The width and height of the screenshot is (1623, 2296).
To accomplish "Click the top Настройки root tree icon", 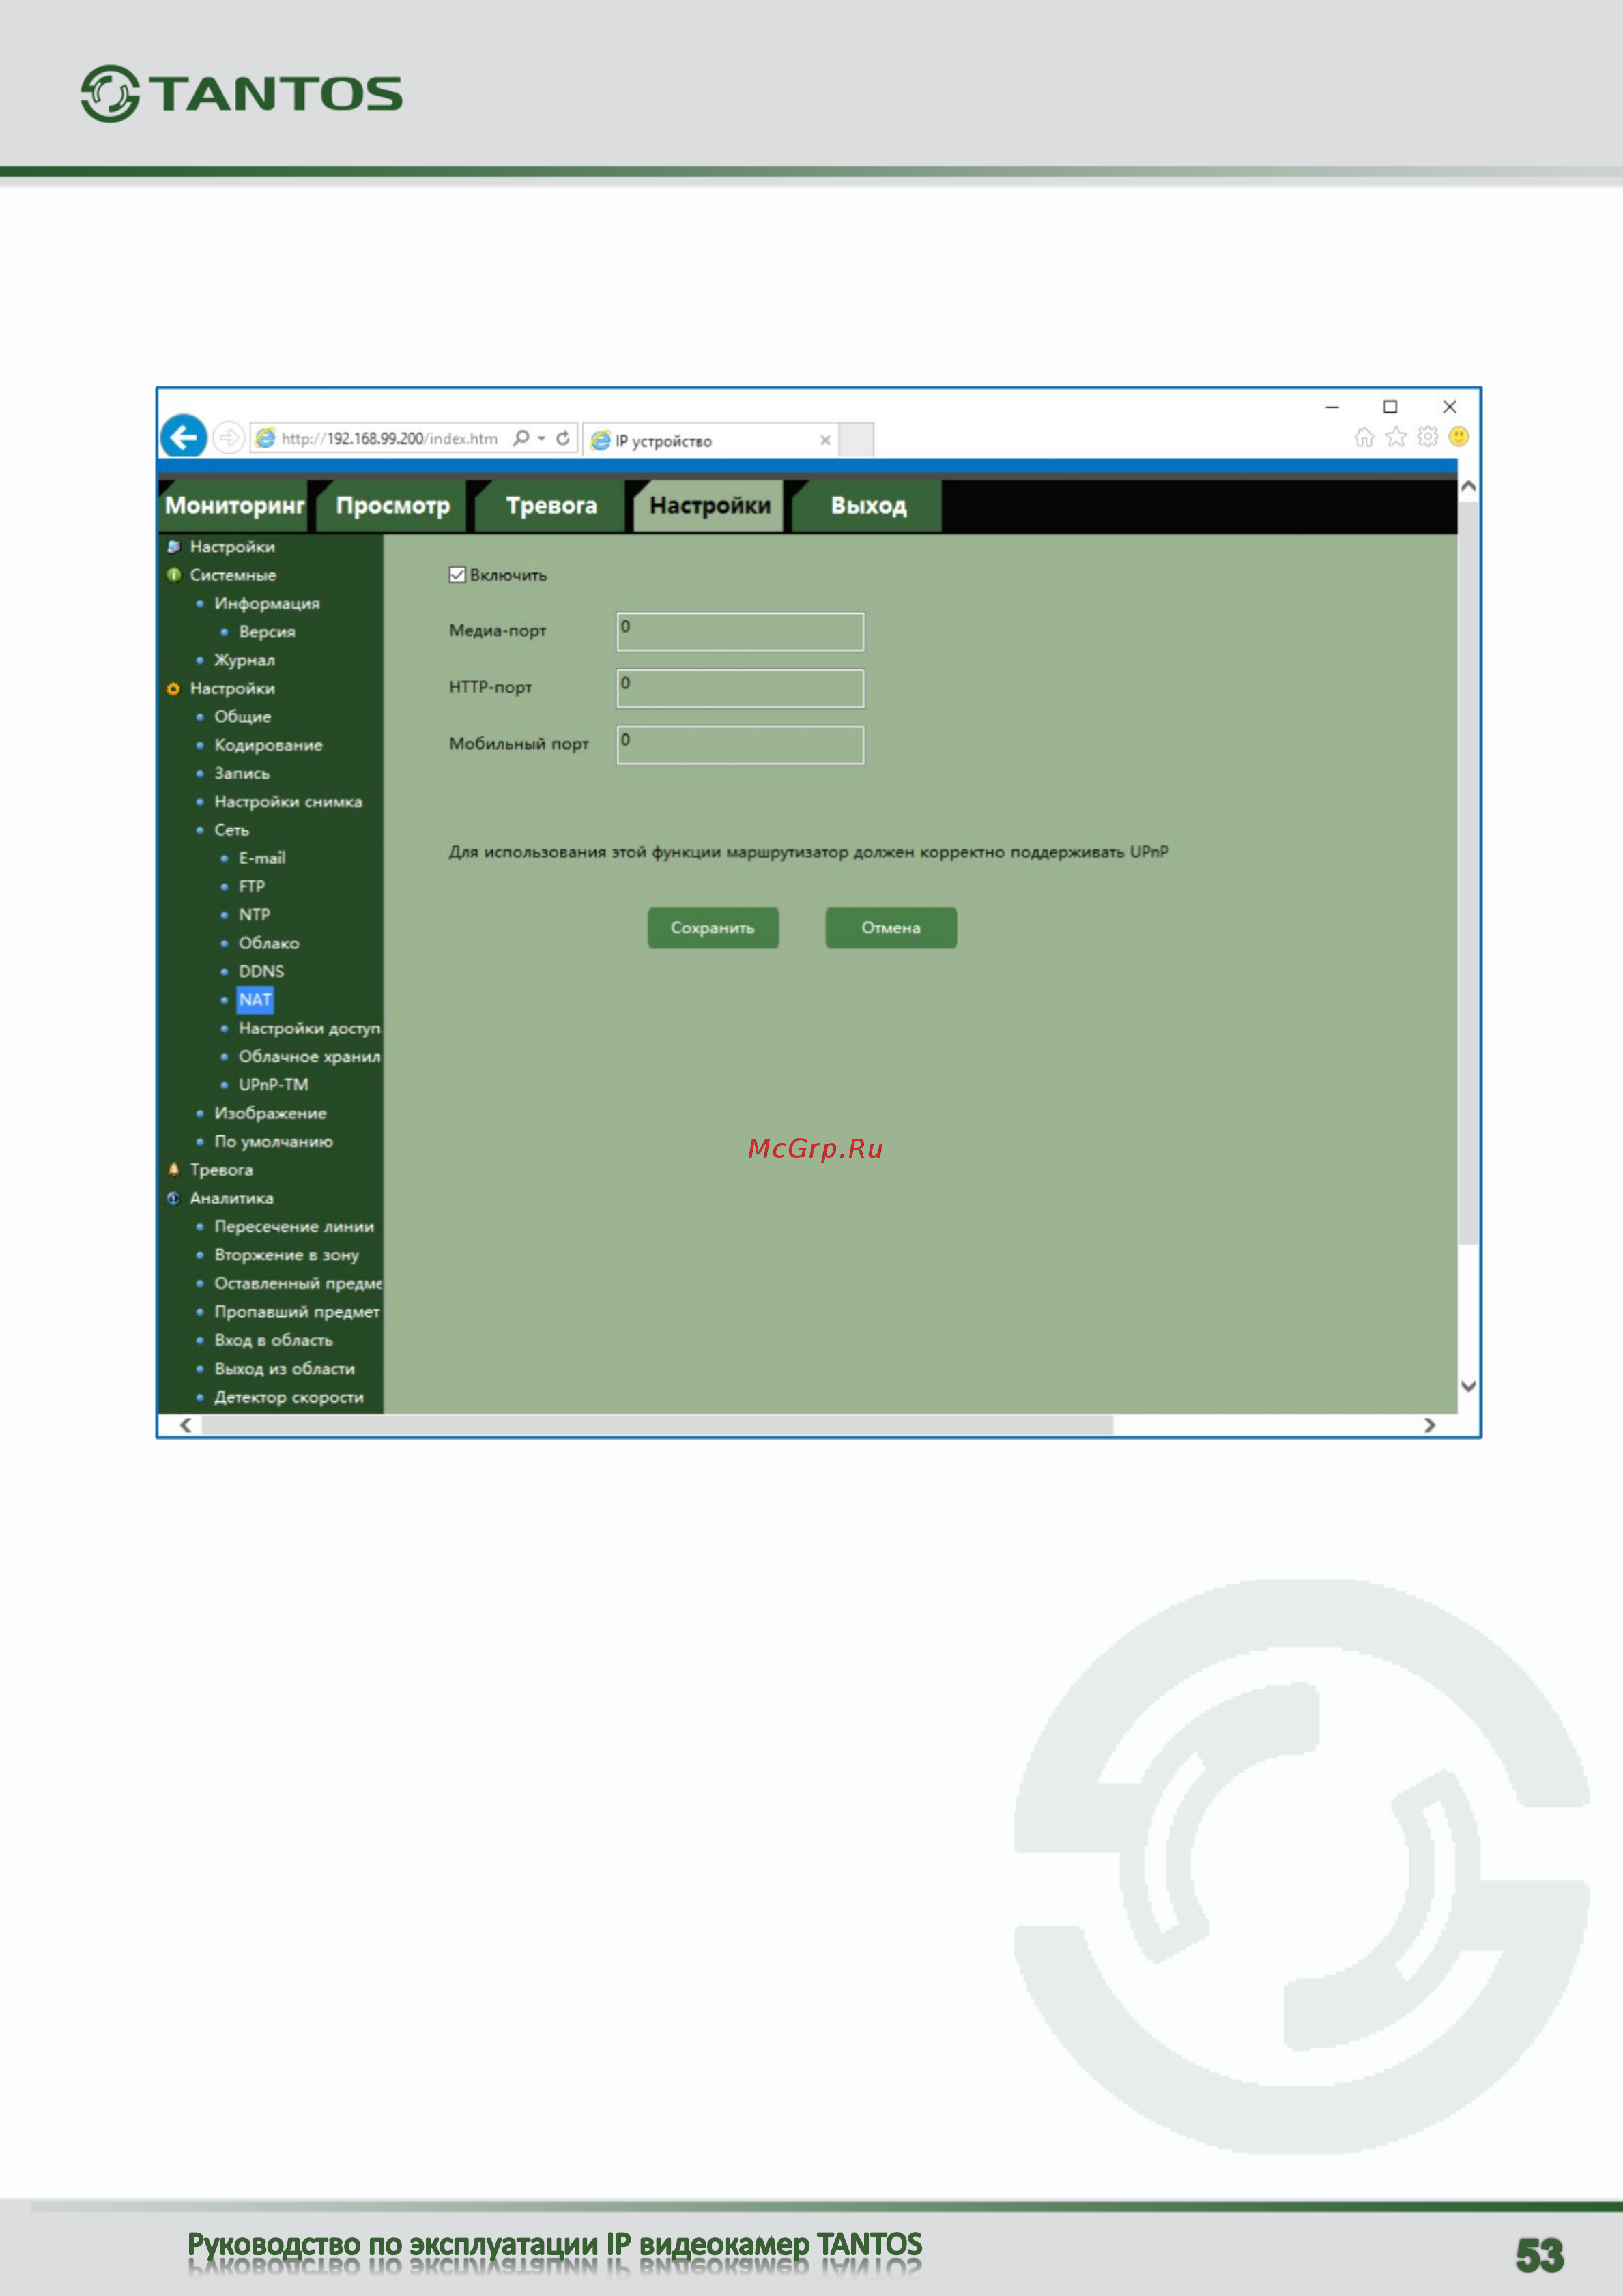I will pos(174,546).
